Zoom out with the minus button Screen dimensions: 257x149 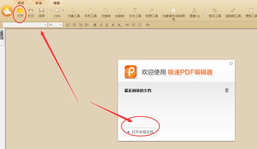pos(51,10)
